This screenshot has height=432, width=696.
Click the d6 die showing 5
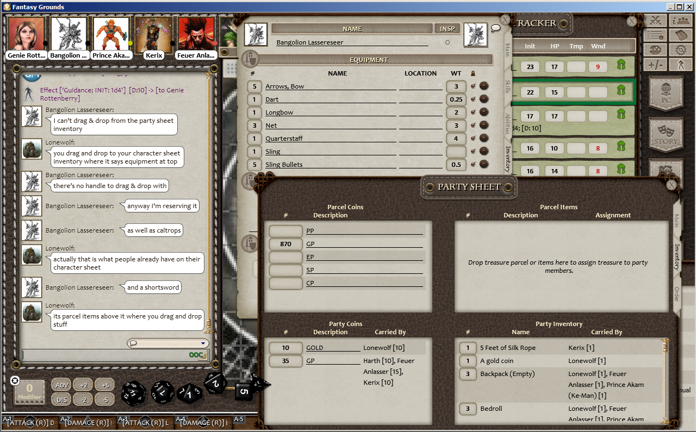tap(244, 391)
